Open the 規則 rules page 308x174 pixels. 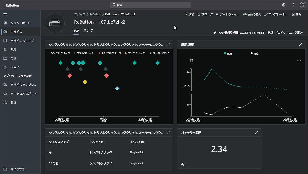[x=20, y=49]
